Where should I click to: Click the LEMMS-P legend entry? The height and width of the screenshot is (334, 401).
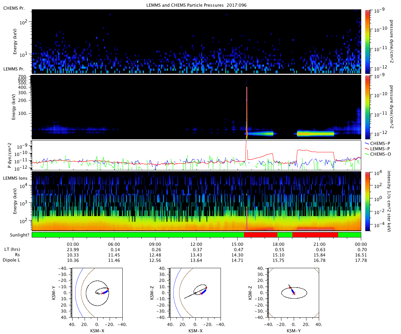click(x=379, y=149)
